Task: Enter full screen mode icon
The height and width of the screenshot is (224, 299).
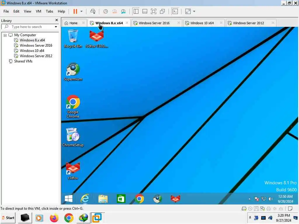Action: pyautogui.click(x=154, y=11)
